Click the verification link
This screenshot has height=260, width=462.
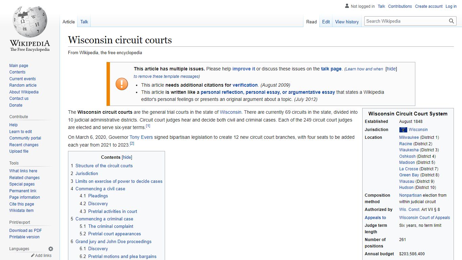click(x=245, y=85)
